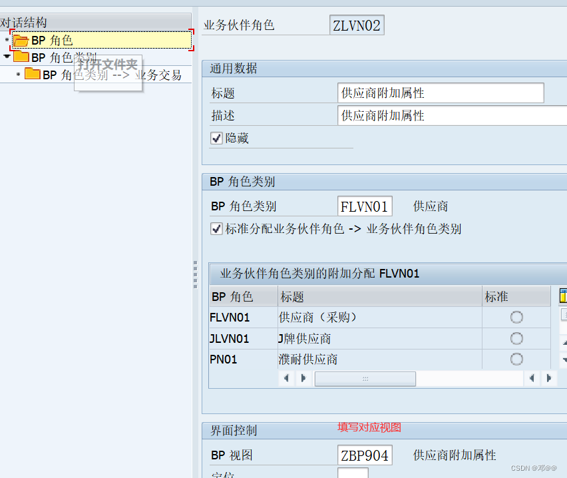Select the 标准 radio for FLVN01
This screenshot has height=478, width=567.
pyautogui.click(x=516, y=317)
